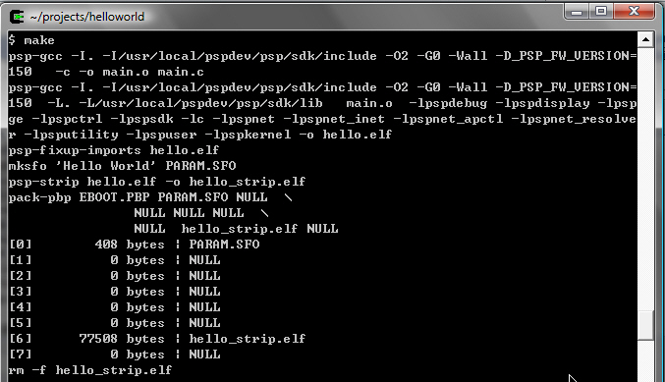Click the 'rm -f hello_strip.elf' line
This screenshot has height=382, width=665.
tap(90, 370)
